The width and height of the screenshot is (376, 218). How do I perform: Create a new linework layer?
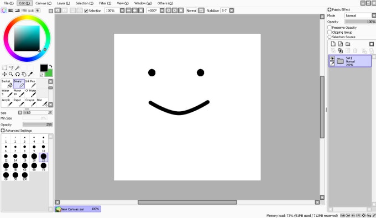tap(341, 44)
